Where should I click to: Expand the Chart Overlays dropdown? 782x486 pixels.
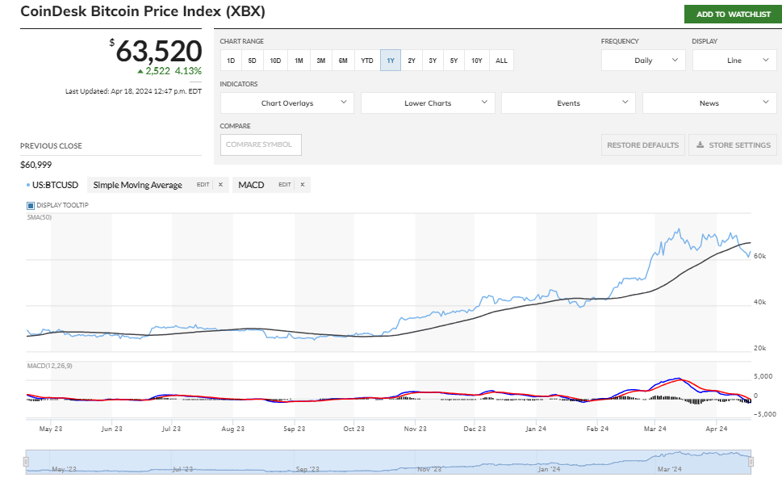click(x=287, y=103)
